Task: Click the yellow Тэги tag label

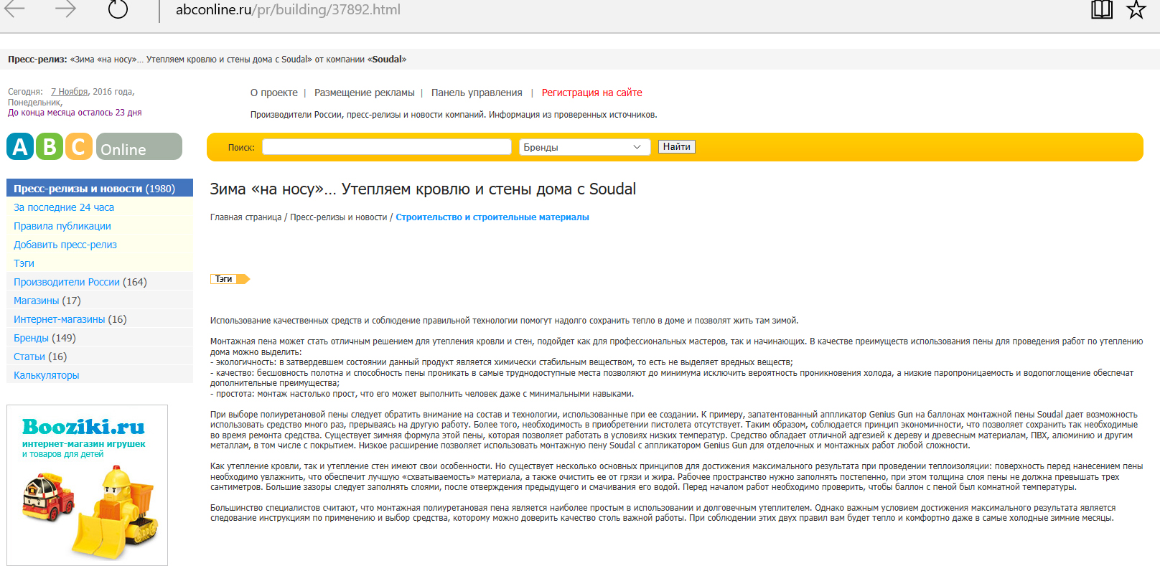Action: [x=230, y=279]
